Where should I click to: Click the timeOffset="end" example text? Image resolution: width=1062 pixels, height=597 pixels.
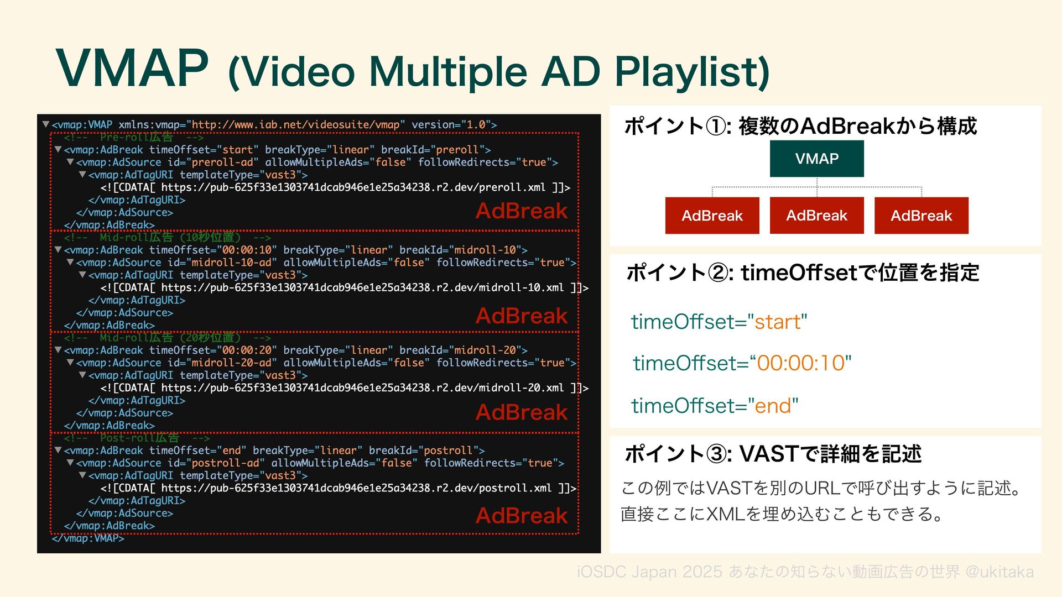[715, 406]
